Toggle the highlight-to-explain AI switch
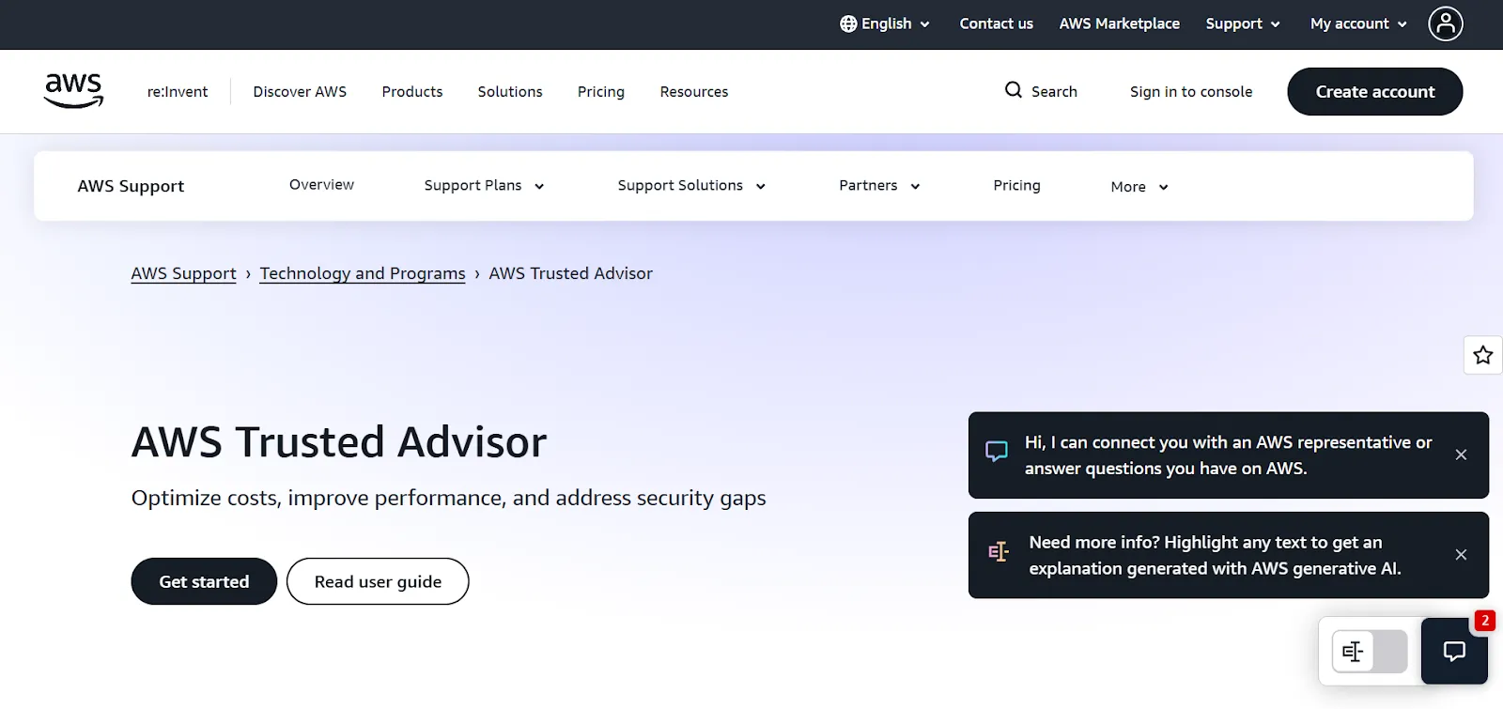Viewport: 1503px width, 709px height. 1370,651
